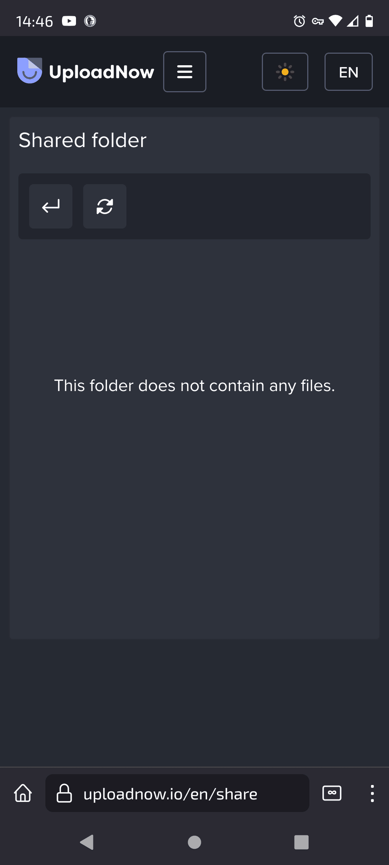Select the uploadnow.io/en/share URL field
389x865 pixels.
click(x=177, y=793)
